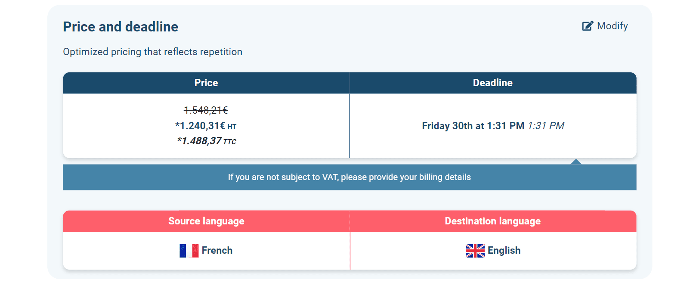Click the pencil-in-square icon next to Modify
Viewport: 696px width, 286px height.
(586, 26)
